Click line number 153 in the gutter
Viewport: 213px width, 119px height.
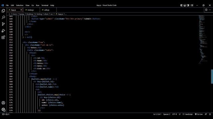tap(11, 42)
